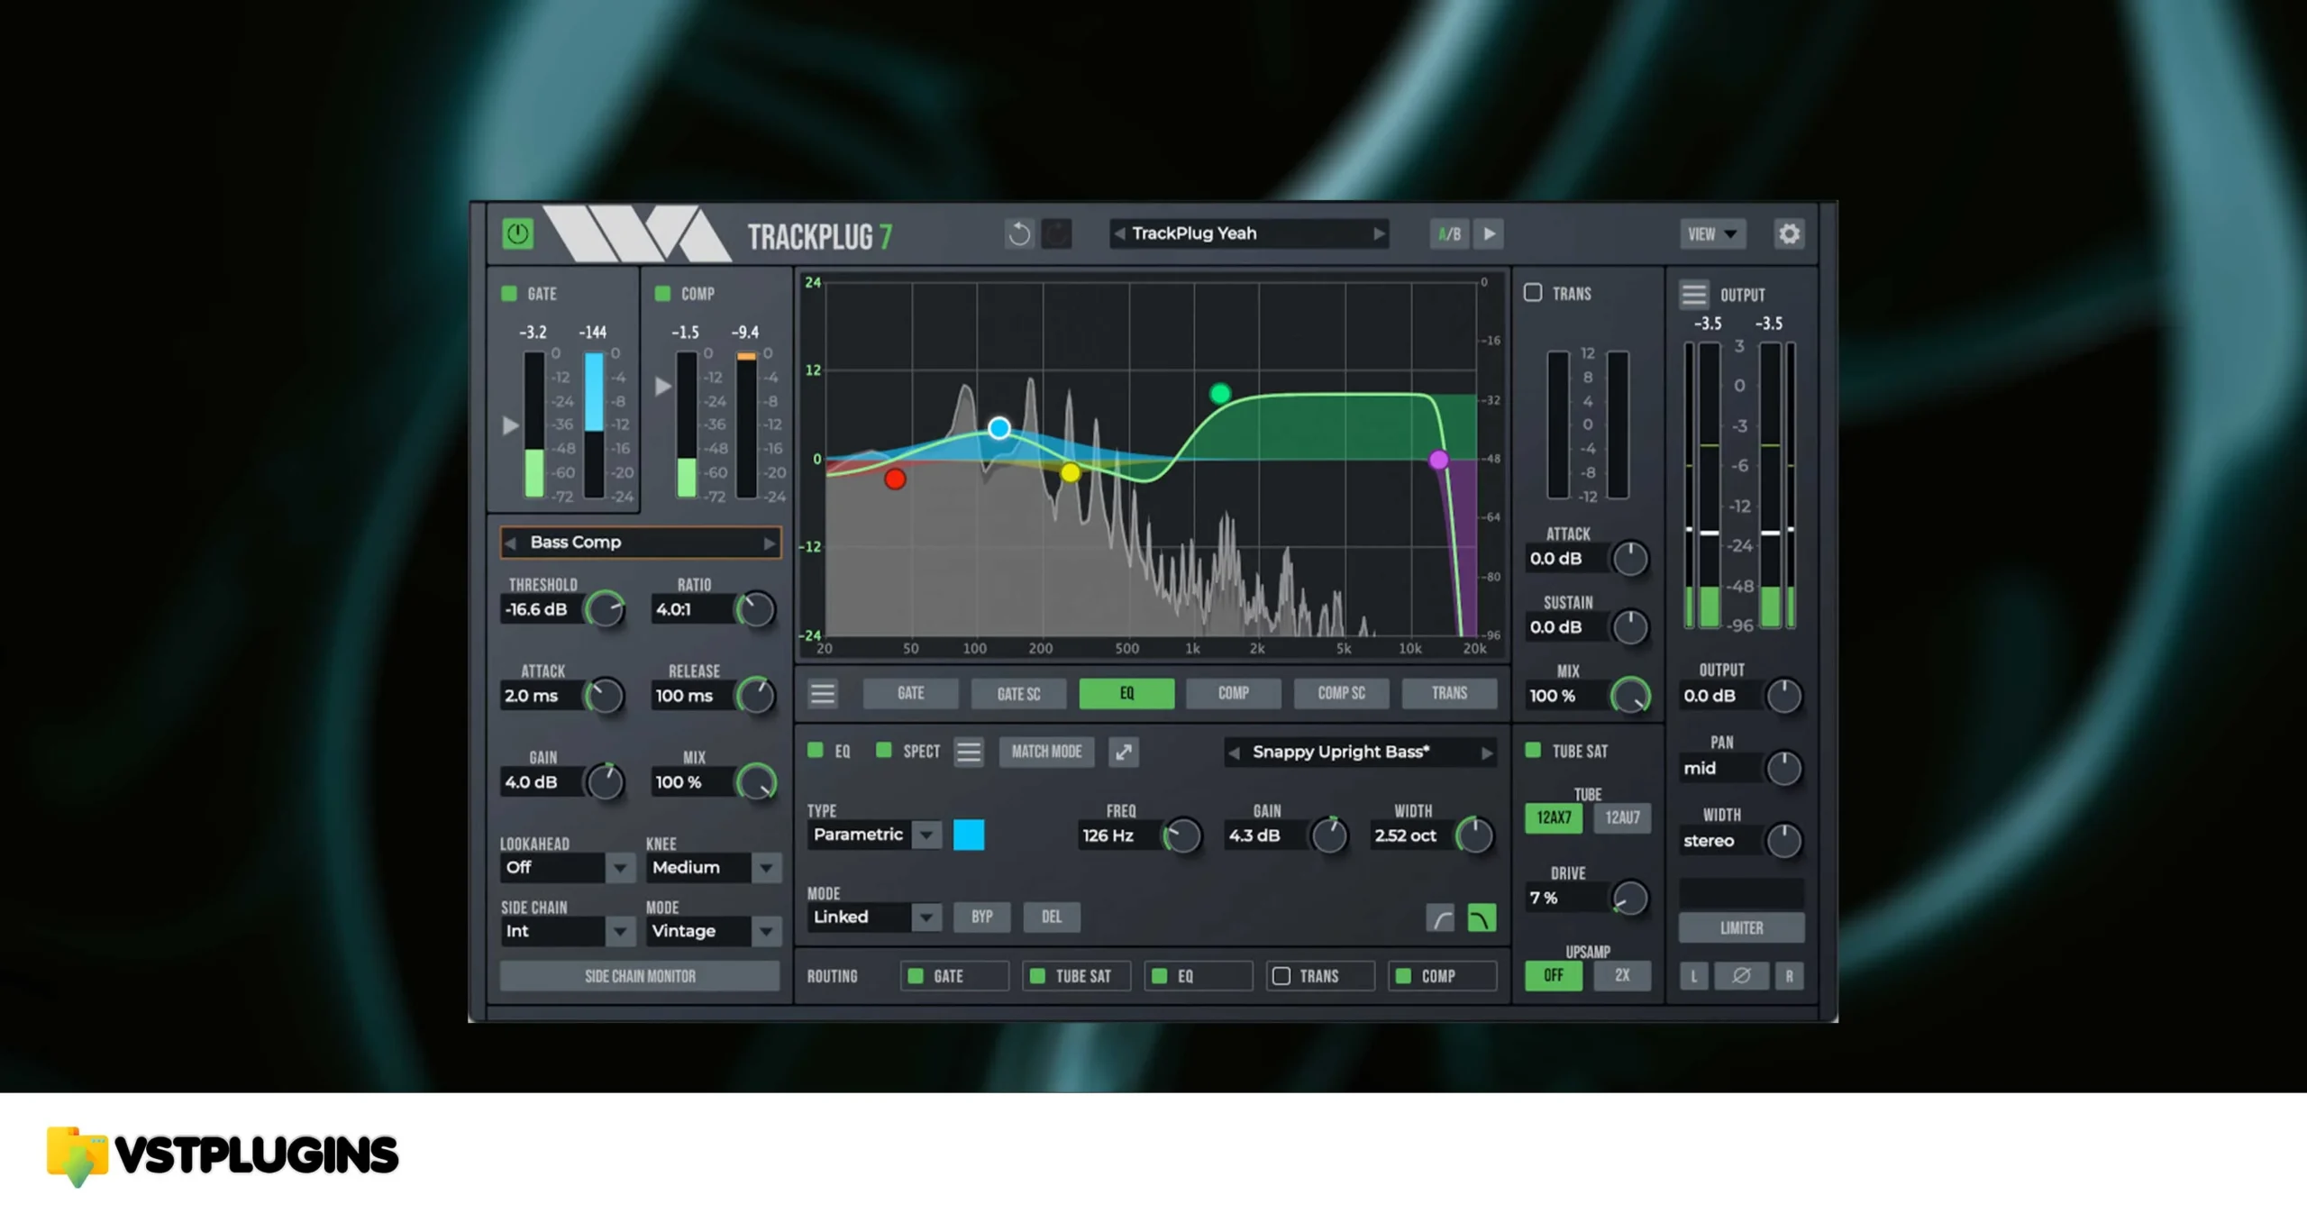Click next arrow on Snappy Upright Bass
The height and width of the screenshot is (1223, 2307).
1486,753
